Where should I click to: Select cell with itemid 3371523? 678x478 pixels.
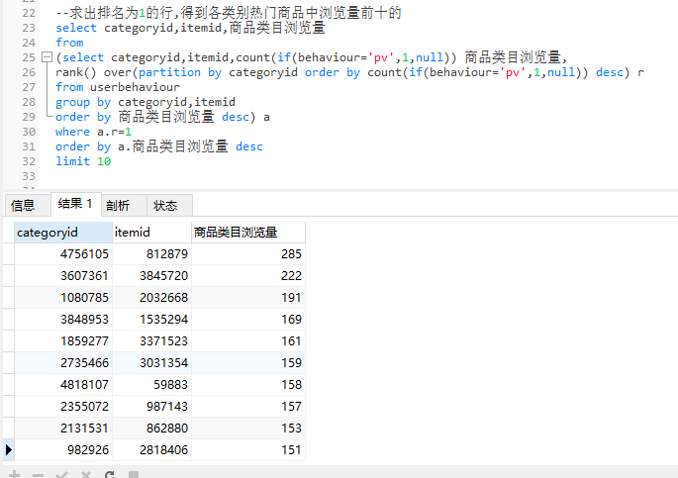[x=151, y=341]
